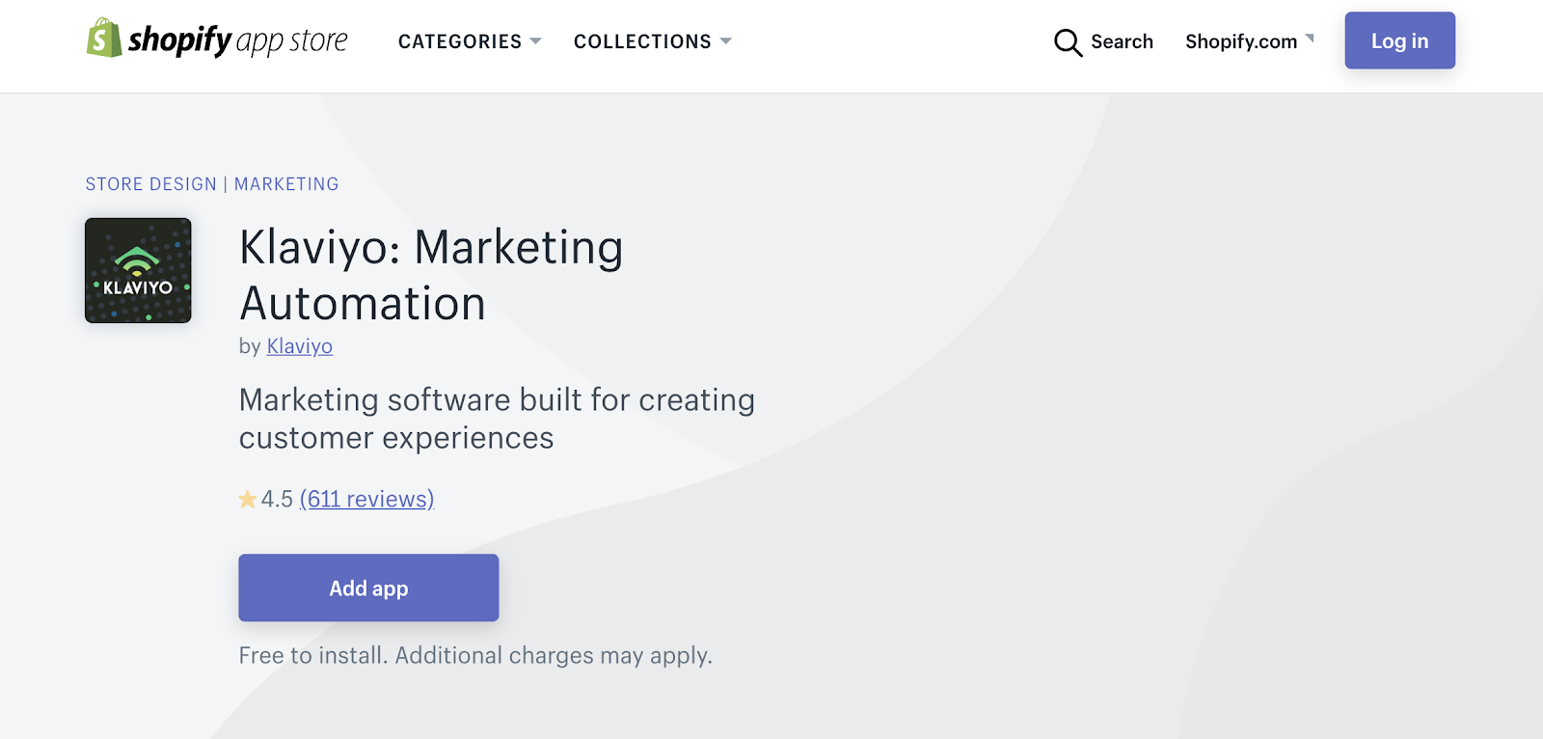This screenshot has width=1543, height=739.
Task: Click the Shopify app store logo
Action: pyautogui.click(x=217, y=39)
